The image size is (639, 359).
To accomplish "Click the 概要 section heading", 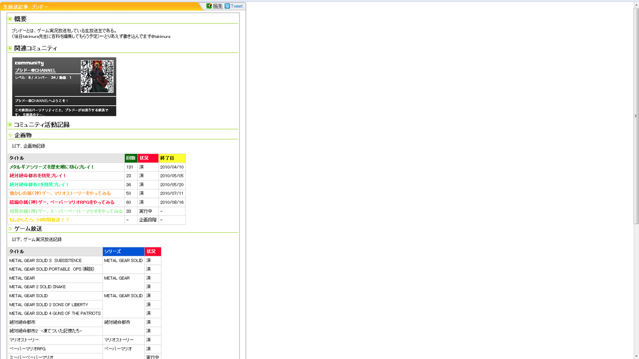I will pyautogui.click(x=20, y=19).
